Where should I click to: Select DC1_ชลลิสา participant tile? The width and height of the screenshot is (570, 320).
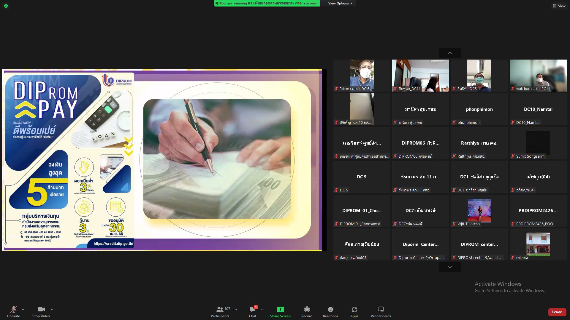[x=479, y=177]
